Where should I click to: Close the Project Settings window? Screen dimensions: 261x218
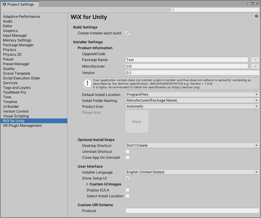pyautogui.click(x=257, y=4)
